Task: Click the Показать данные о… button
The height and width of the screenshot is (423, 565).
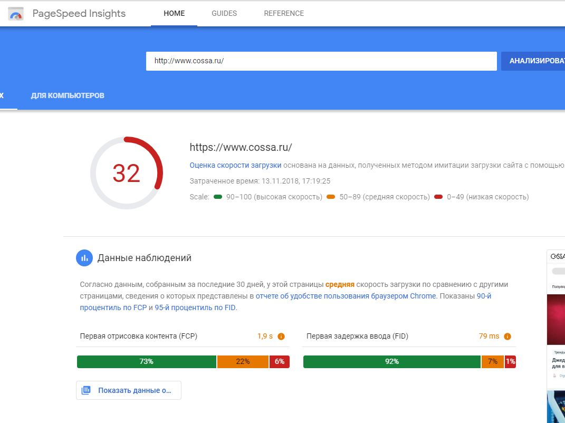Action: click(x=129, y=390)
